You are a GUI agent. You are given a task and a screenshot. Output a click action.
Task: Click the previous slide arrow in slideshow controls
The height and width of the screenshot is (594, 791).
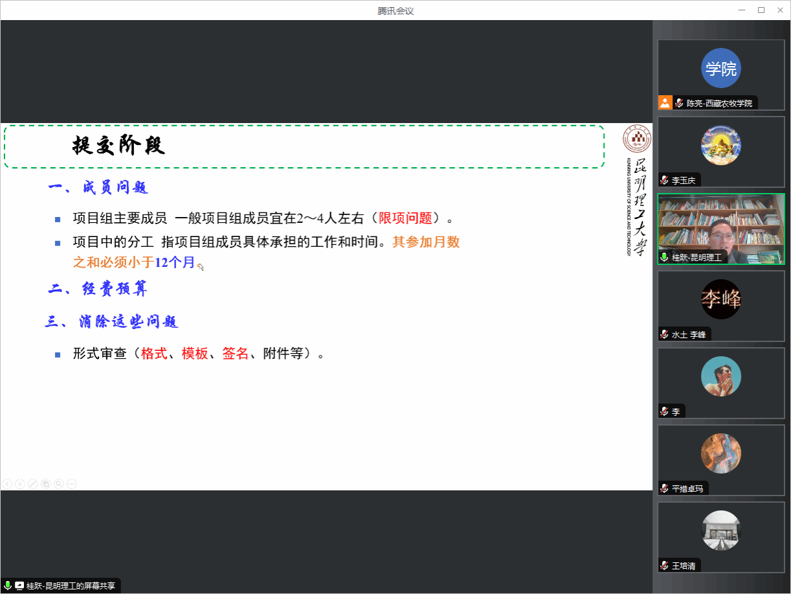pyautogui.click(x=7, y=483)
